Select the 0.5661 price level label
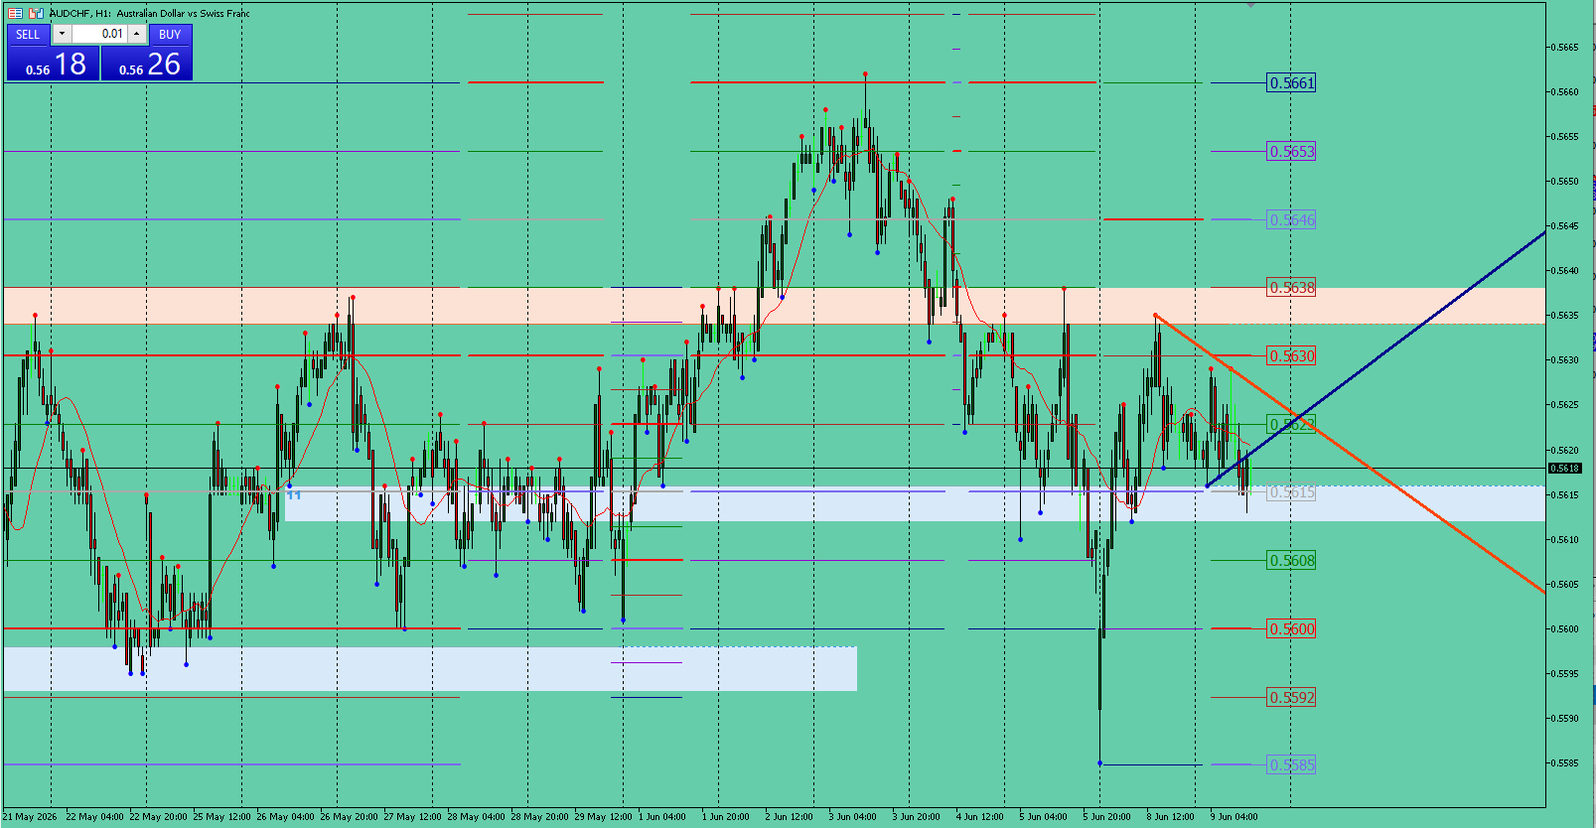This screenshot has width=1596, height=828. 1292,83
